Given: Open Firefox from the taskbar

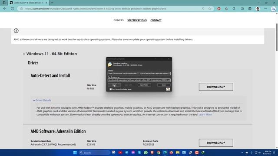Looking at the screenshot, I should pos(171,153).
